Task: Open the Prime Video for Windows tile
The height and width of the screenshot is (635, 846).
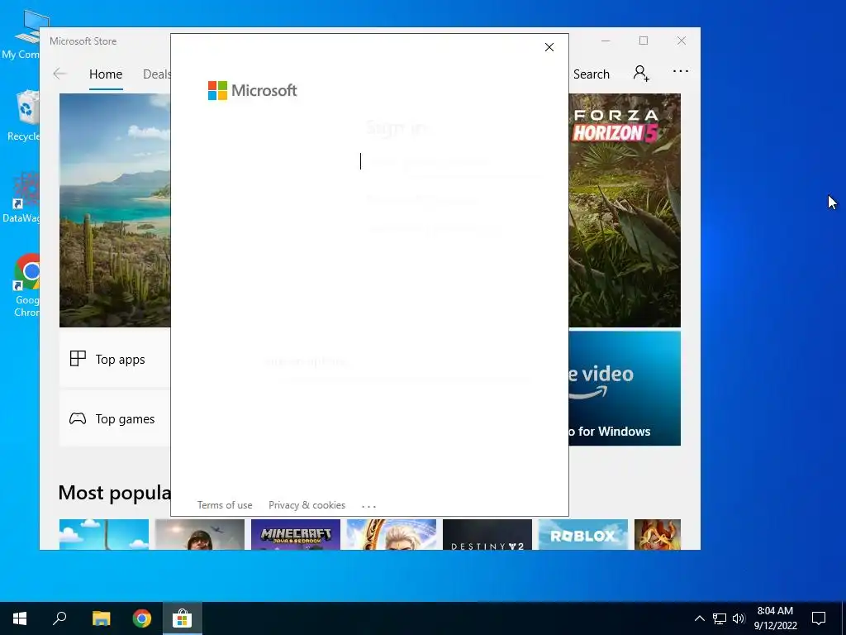Action: coord(625,389)
